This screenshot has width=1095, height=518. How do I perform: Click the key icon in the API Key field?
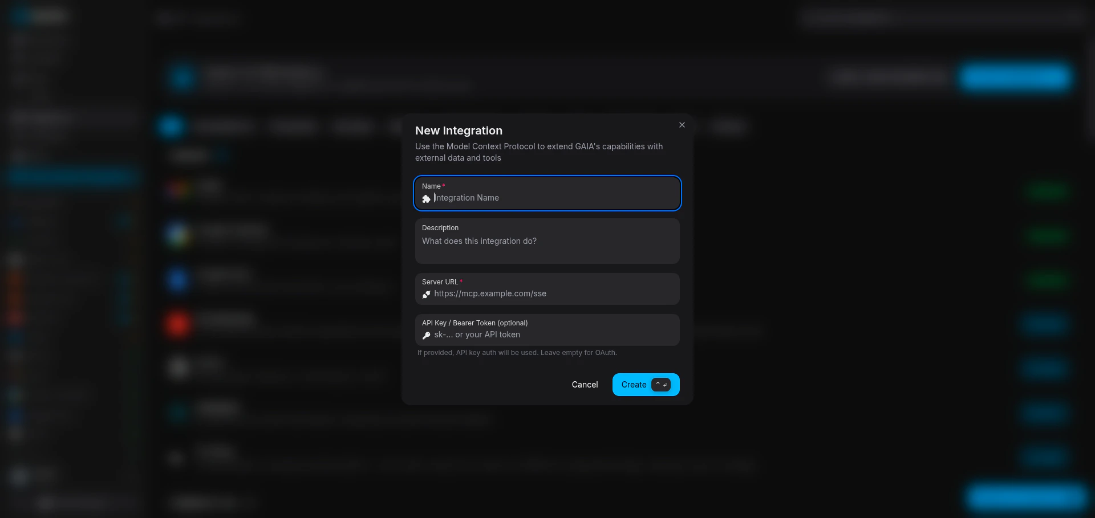pos(426,336)
